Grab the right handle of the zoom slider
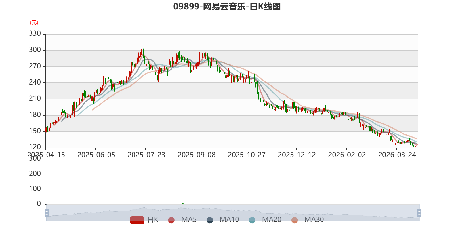The image size is (454, 227). click(419, 213)
